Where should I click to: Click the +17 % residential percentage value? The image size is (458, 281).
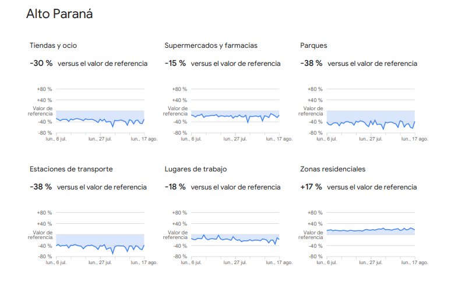click(x=311, y=187)
